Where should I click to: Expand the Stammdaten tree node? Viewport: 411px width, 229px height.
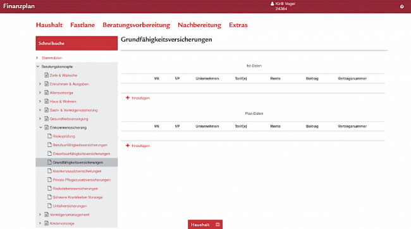click(x=37, y=58)
